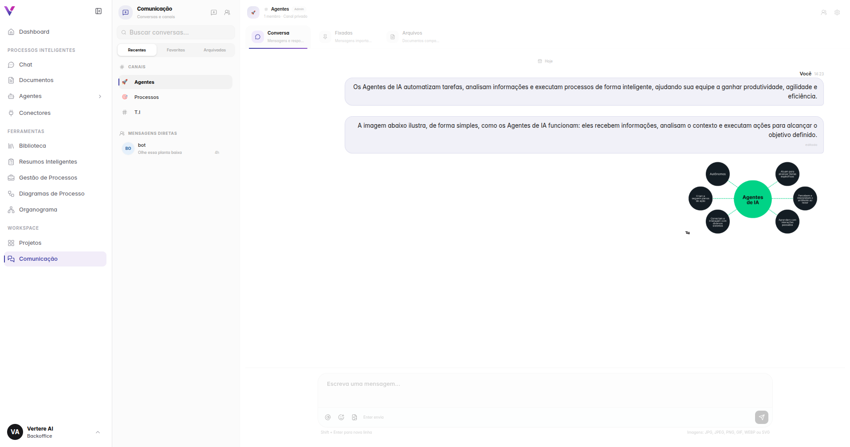Switch to the Recentes tab
This screenshot has height=447, width=850.
pyautogui.click(x=137, y=50)
